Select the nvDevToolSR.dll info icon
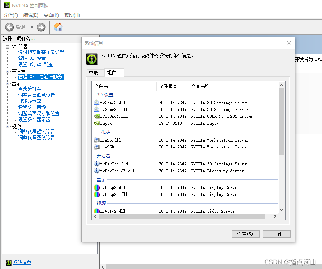The width and height of the screenshot is (322, 269). pyautogui.click(x=97, y=171)
